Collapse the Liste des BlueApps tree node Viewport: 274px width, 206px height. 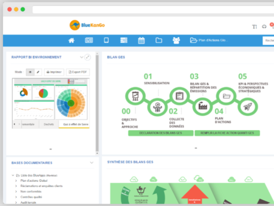pos(13,175)
